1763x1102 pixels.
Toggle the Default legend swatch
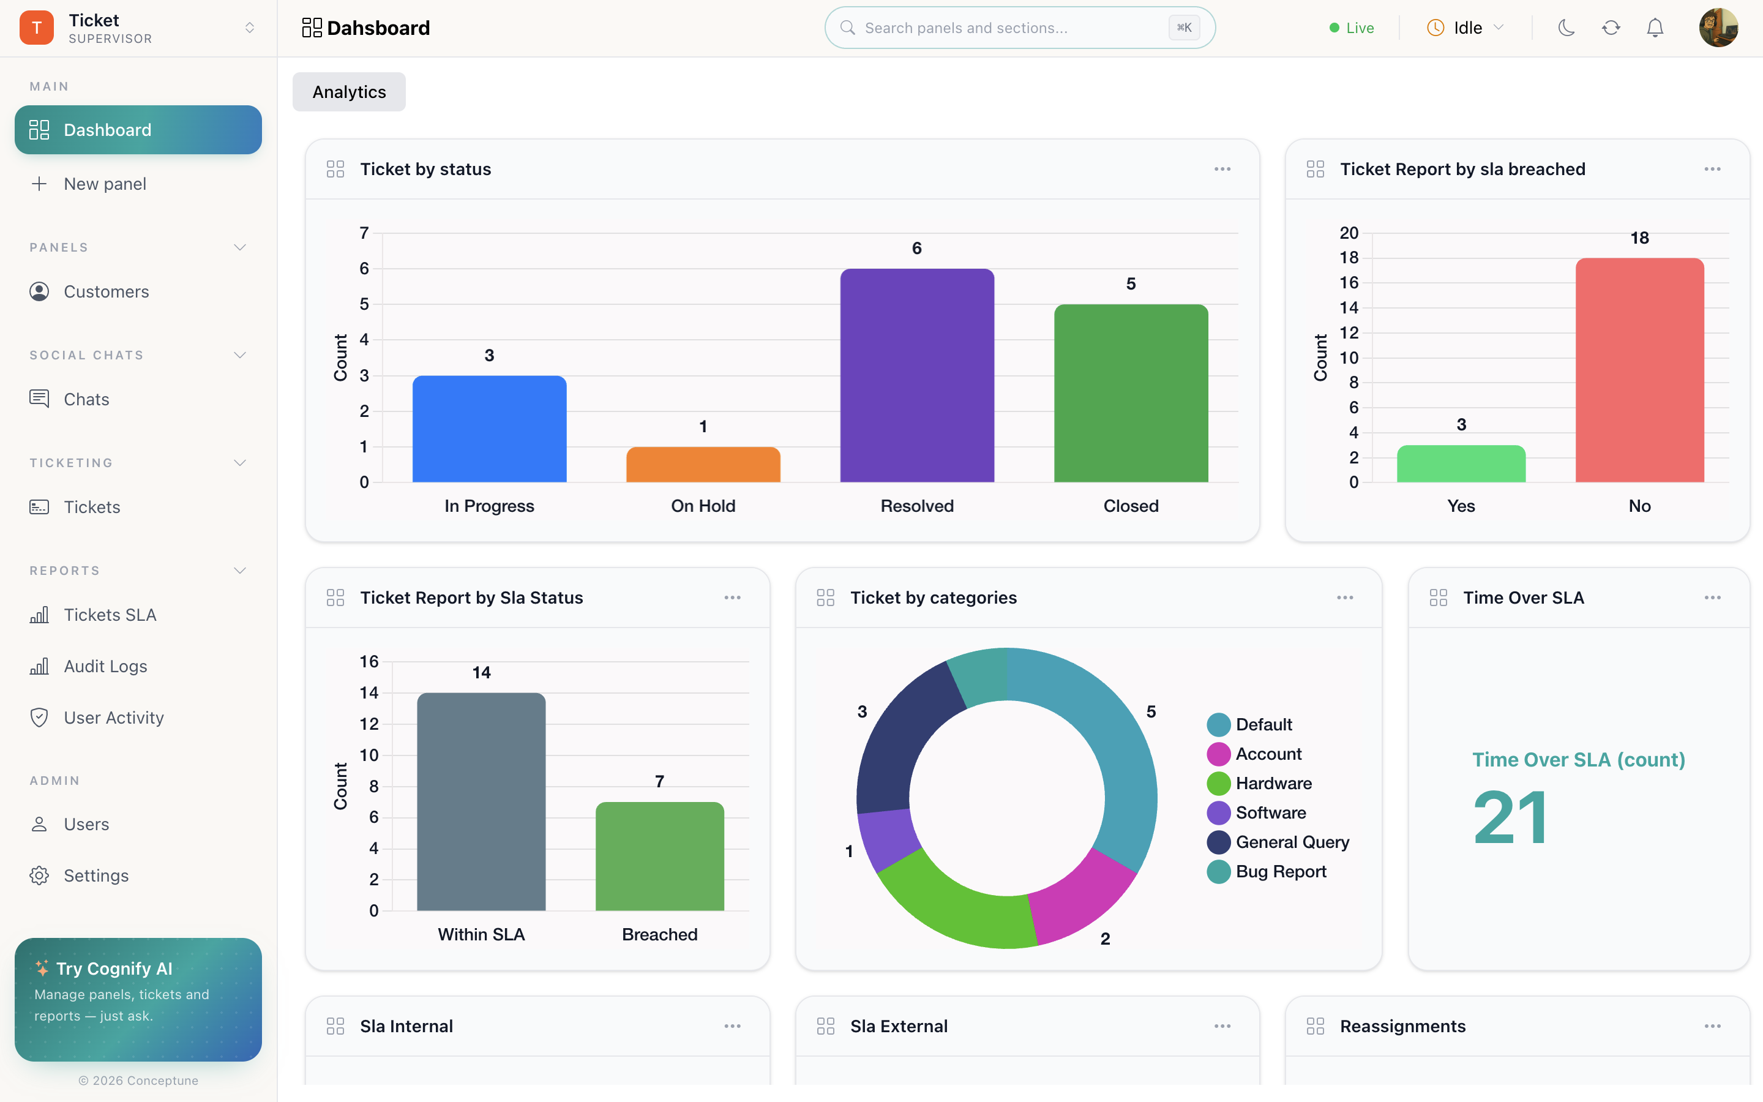[x=1219, y=724]
